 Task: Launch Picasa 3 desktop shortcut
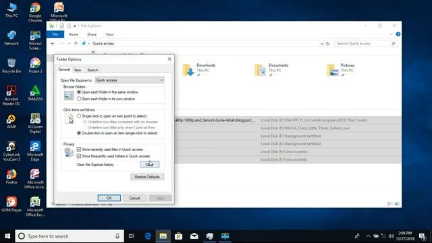35,66
